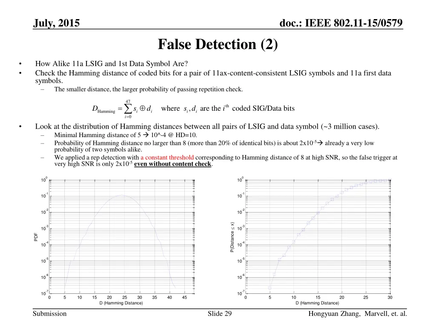Click the P(Distance ≤ x) y-axis label
Screen dimensions: 436x327
click(x=232, y=237)
